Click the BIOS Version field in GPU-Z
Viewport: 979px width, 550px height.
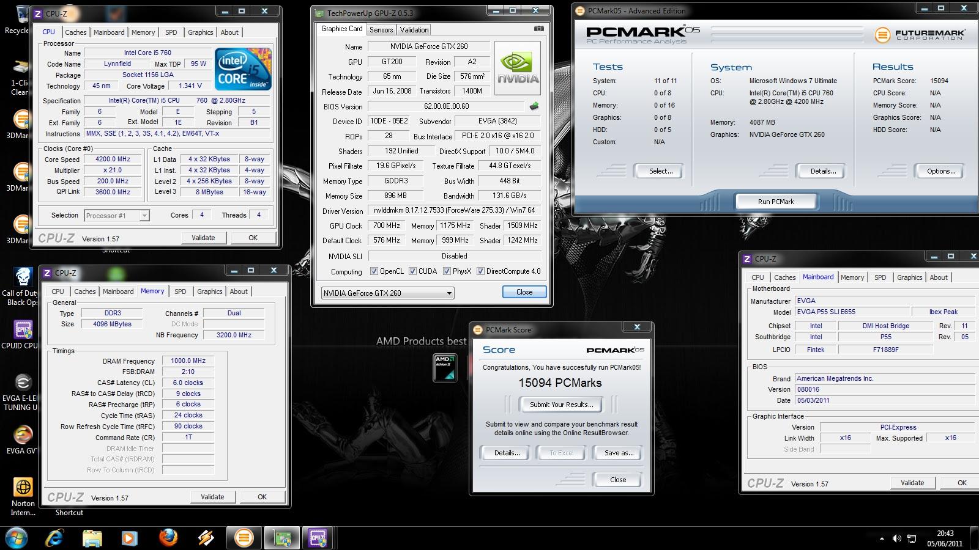[x=447, y=106]
